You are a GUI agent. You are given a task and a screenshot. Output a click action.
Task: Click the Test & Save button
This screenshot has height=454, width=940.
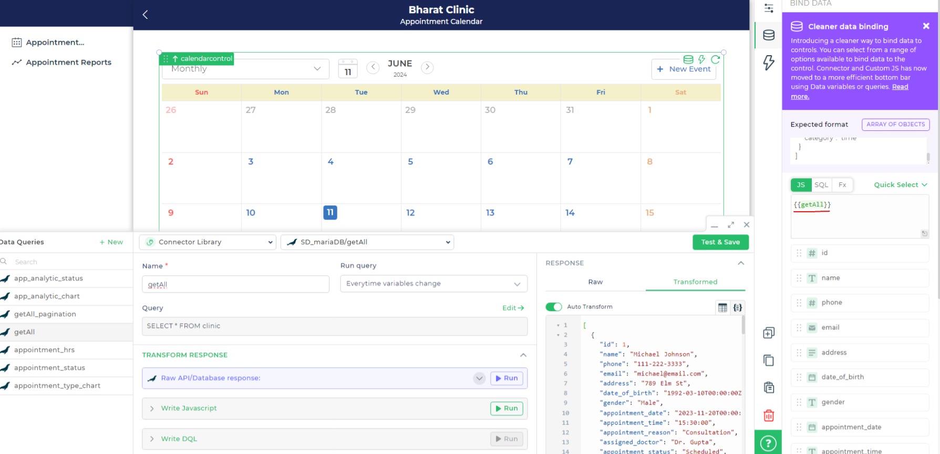[x=720, y=242]
